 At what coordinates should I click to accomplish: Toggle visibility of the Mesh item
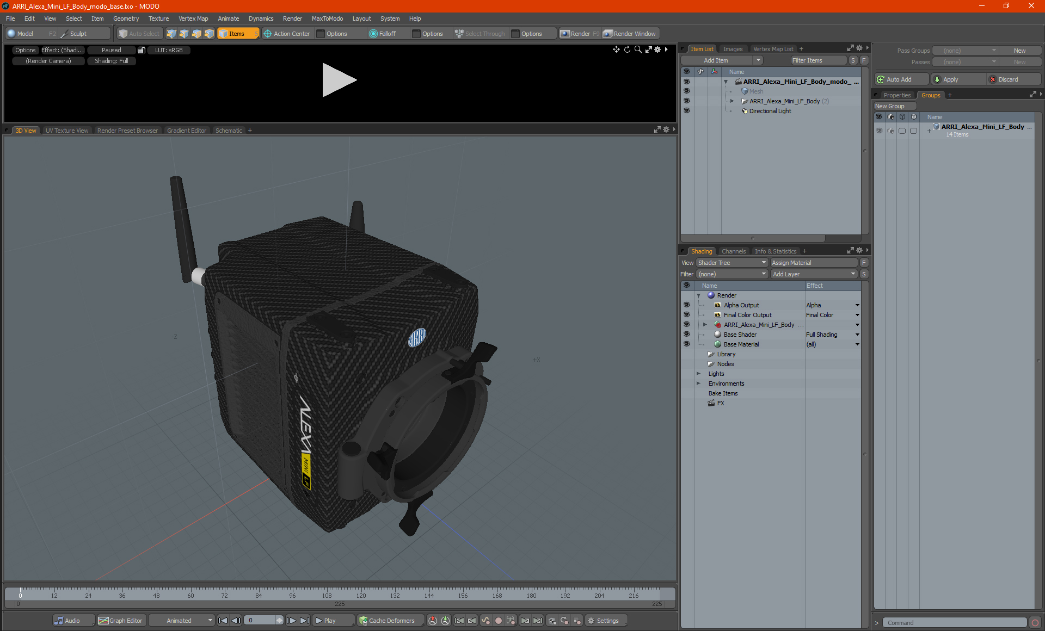click(x=686, y=91)
